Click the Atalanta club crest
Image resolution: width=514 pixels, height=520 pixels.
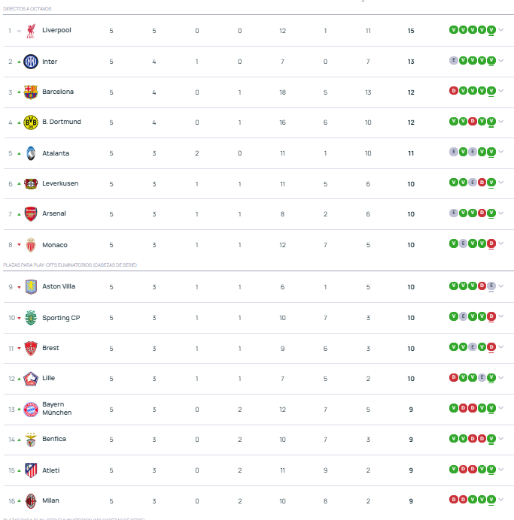[x=31, y=153]
